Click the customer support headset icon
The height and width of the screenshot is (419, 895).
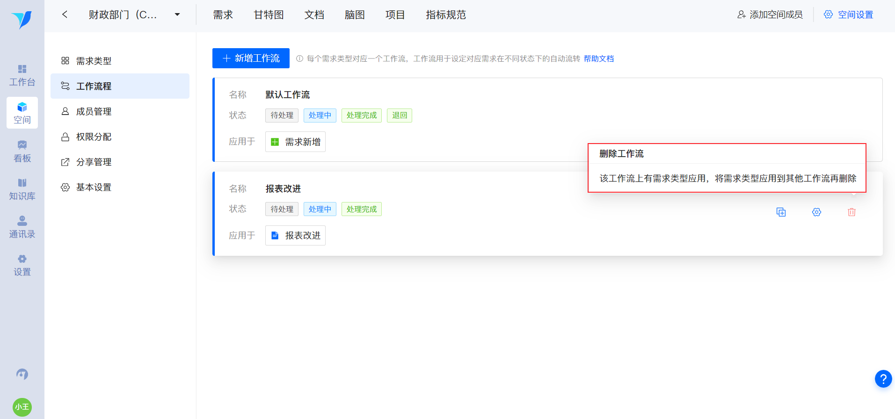(22, 374)
